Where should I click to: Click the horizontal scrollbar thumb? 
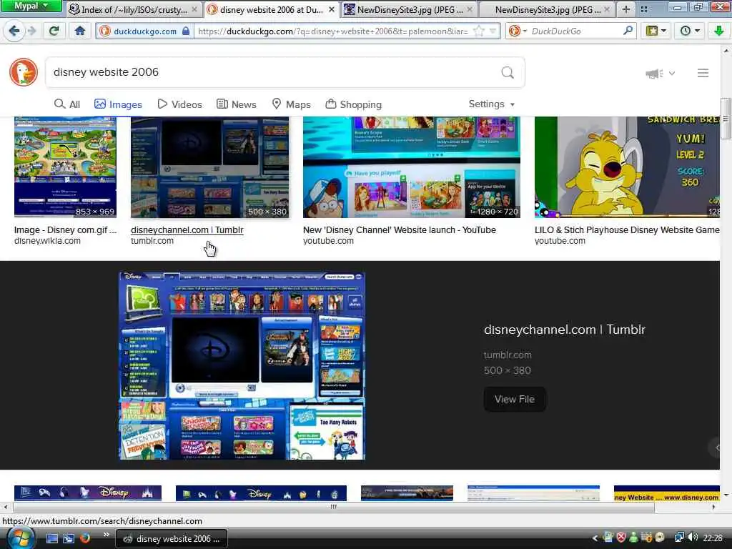pos(334,507)
